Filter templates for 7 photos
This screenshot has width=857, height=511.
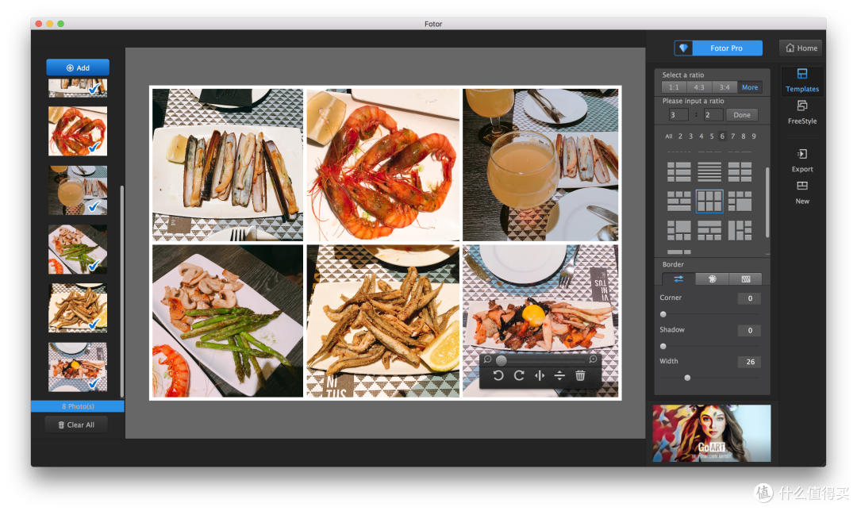click(x=733, y=136)
